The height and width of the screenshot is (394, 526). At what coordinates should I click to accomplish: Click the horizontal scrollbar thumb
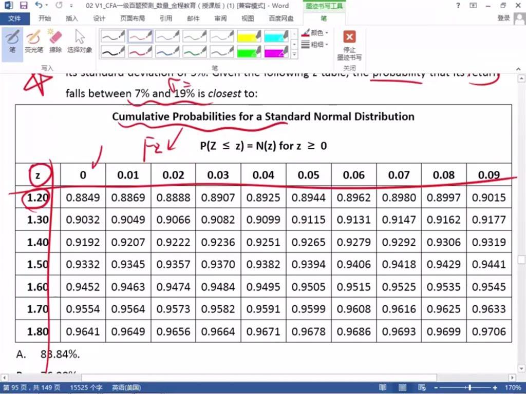(x=259, y=378)
